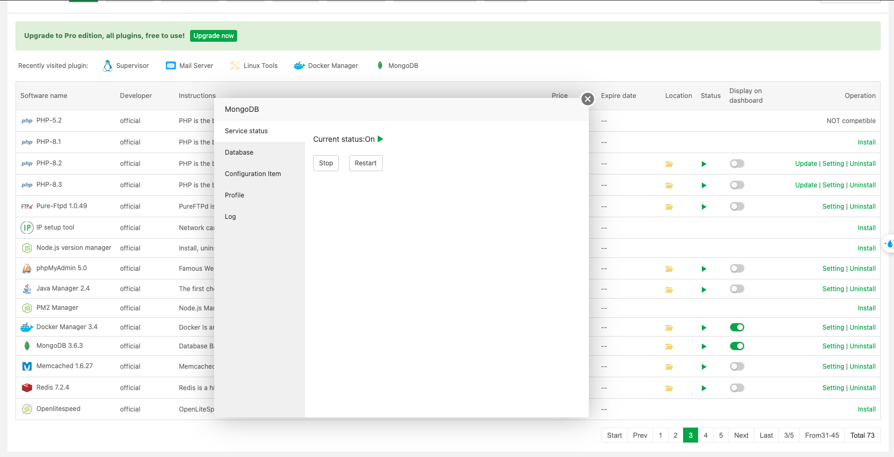Jump to Last page

click(x=766, y=436)
